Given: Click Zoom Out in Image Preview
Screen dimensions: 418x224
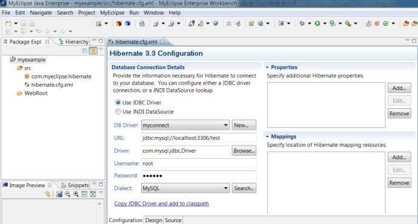Looking at the screenshot, I should click(67, 194).
